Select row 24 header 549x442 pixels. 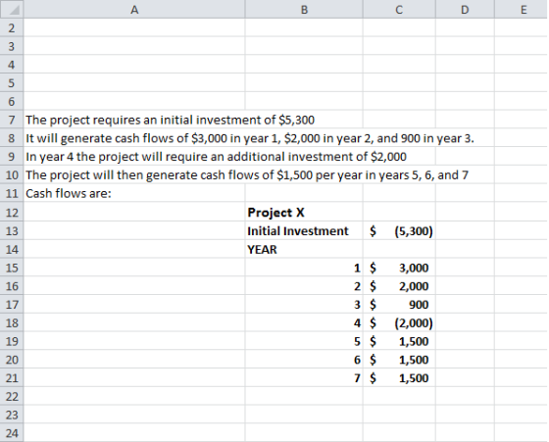coord(12,433)
